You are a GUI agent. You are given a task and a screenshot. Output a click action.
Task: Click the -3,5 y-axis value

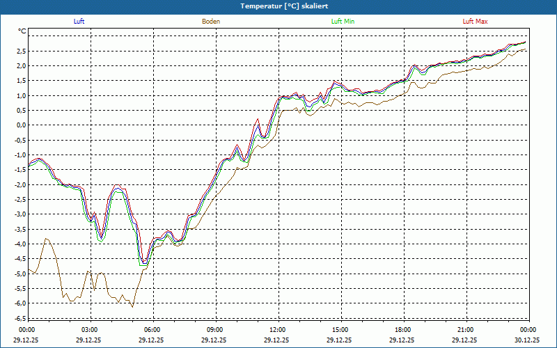coord(21,229)
